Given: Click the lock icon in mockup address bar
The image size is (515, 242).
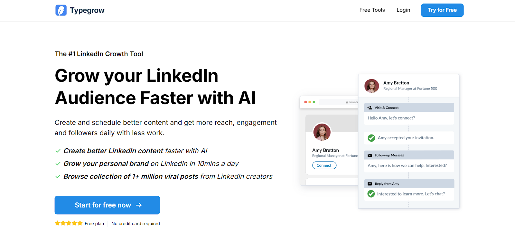Looking at the screenshot, I should tap(347, 102).
